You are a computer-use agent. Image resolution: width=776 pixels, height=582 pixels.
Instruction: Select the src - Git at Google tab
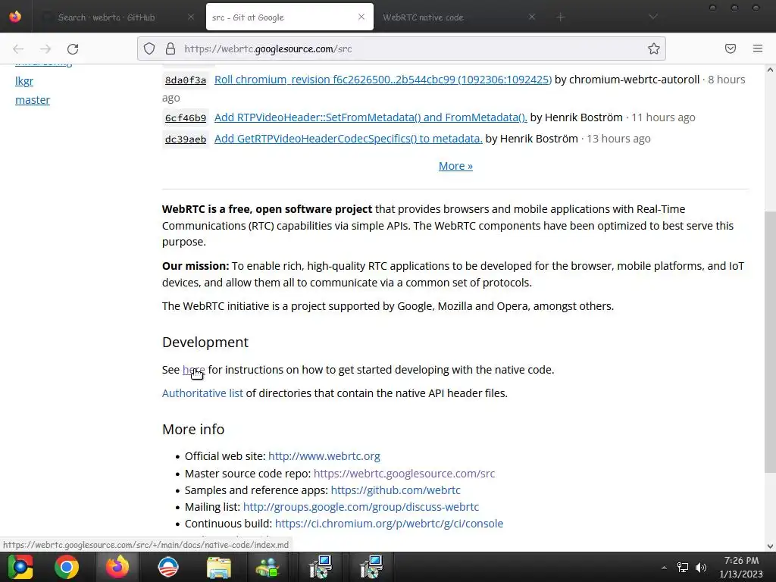pos(289,17)
